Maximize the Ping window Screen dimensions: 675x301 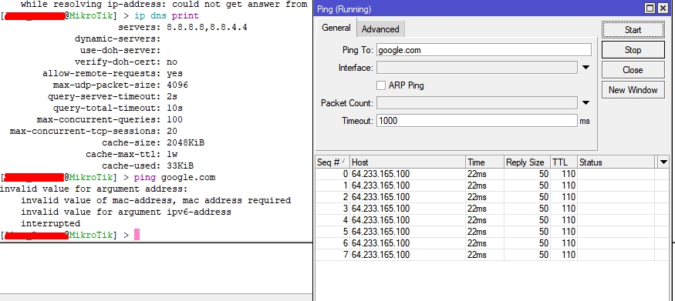pos(650,8)
